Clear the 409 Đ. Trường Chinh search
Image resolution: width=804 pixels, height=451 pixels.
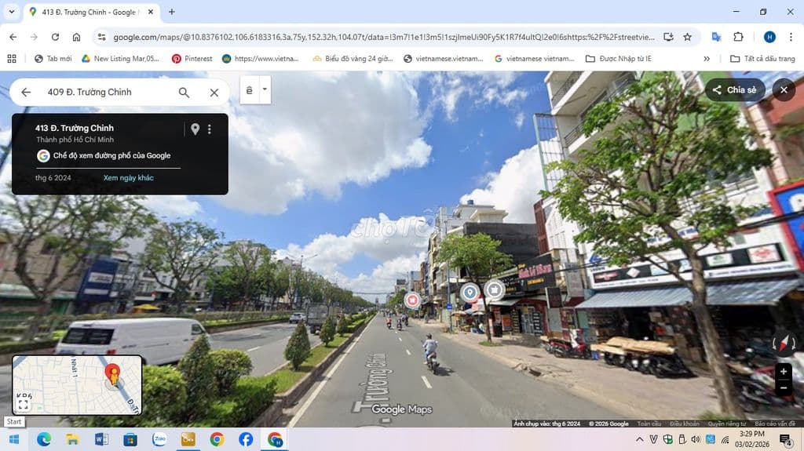214,93
